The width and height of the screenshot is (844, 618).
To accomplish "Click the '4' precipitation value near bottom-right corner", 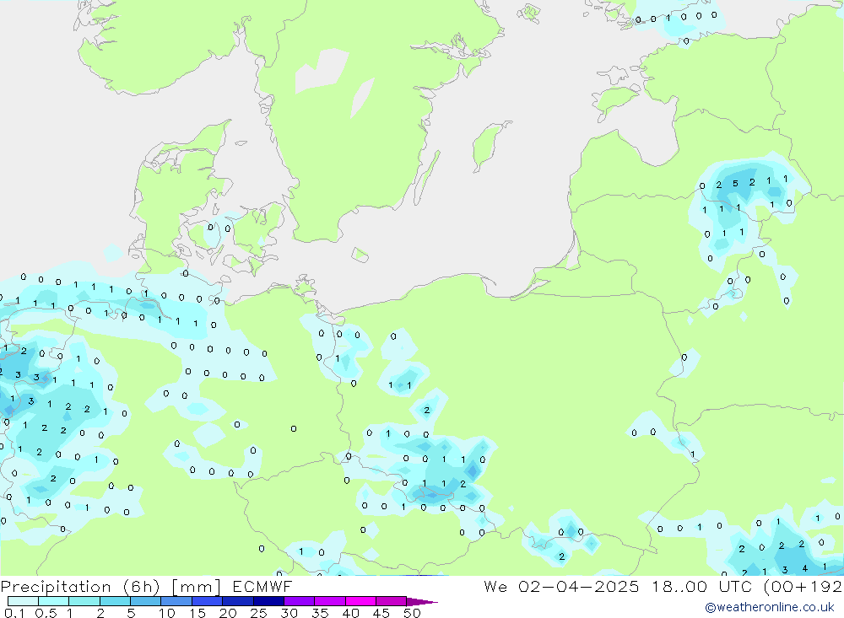I will coord(804,568).
